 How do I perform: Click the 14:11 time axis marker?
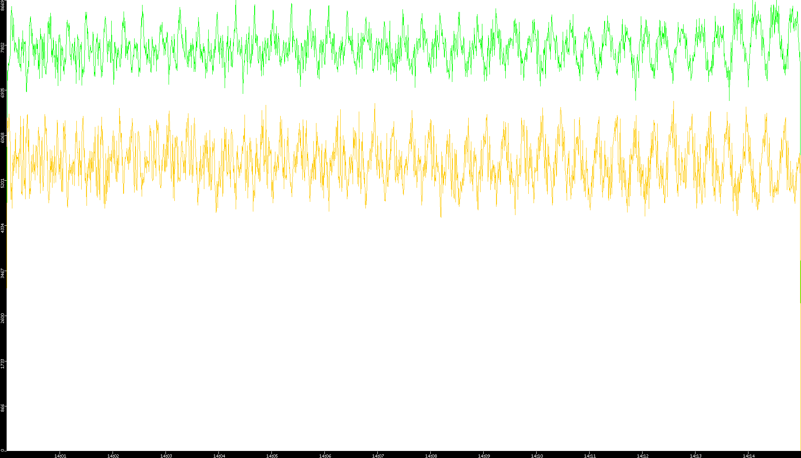click(590, 456)
